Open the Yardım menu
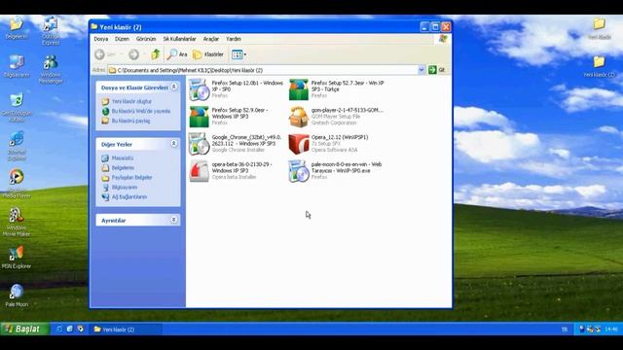The height and width of the screenshot is (350, 623). [234, 39]
